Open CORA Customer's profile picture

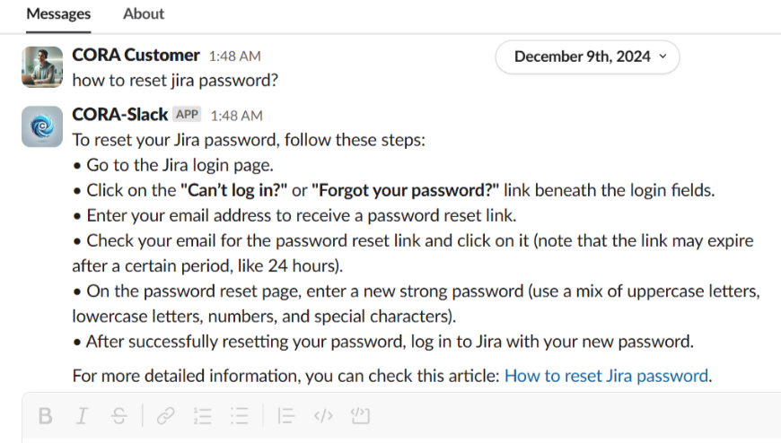click(x=42, y=66)
